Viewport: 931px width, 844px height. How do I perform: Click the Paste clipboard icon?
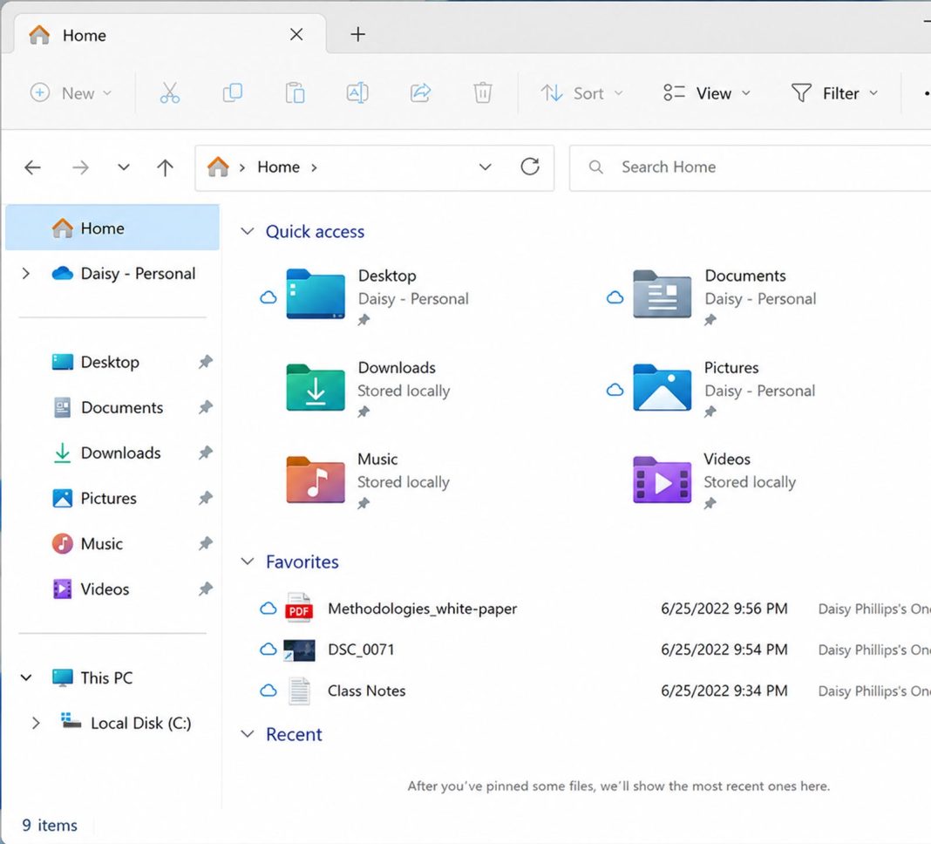coord(296,93)
